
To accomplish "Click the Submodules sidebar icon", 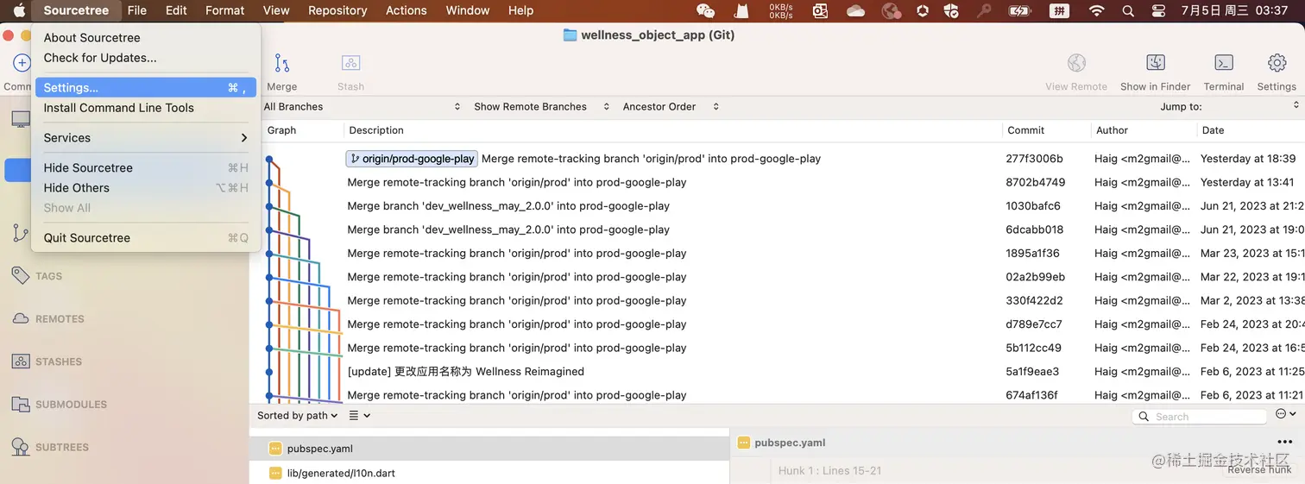I will pos(21,404).
